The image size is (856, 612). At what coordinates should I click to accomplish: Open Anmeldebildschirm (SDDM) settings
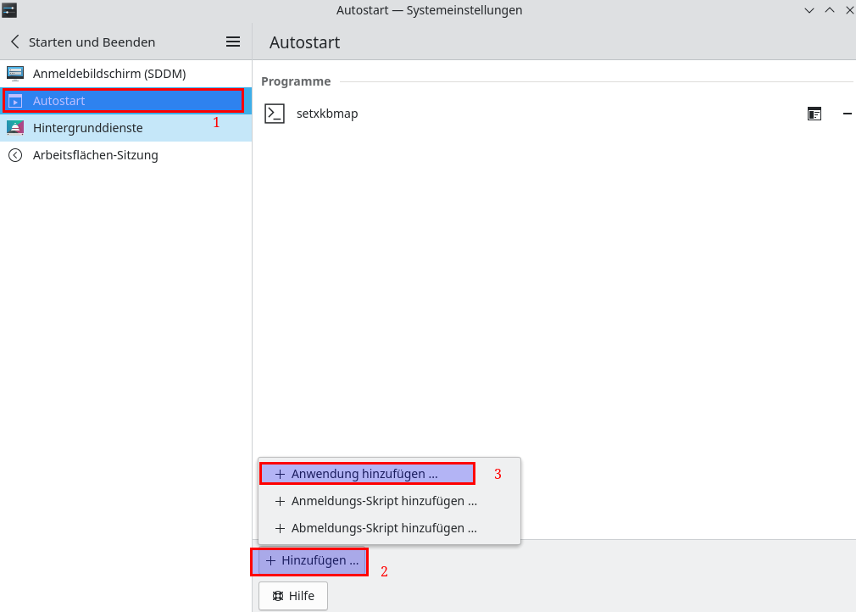click(108, 74)
